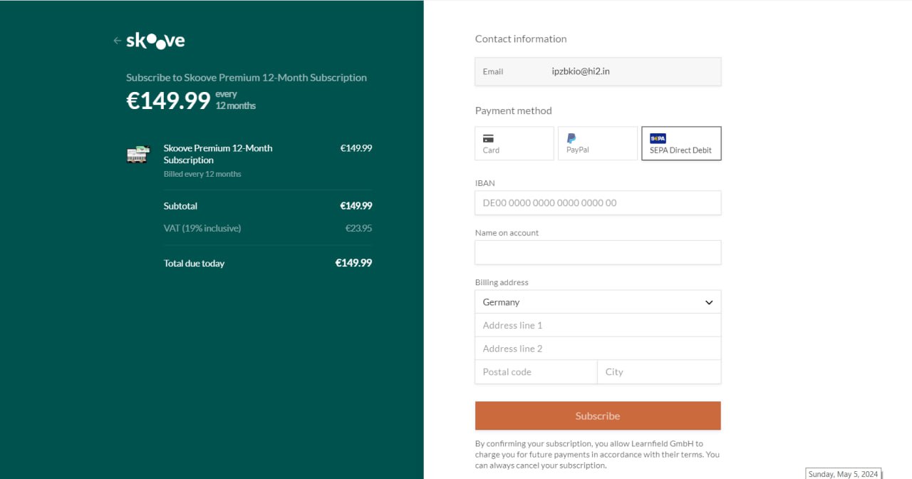The height and width of the screenshot is (479, 912).
Task: Open the Germany country dropdown
Action: tap(597, 302)
